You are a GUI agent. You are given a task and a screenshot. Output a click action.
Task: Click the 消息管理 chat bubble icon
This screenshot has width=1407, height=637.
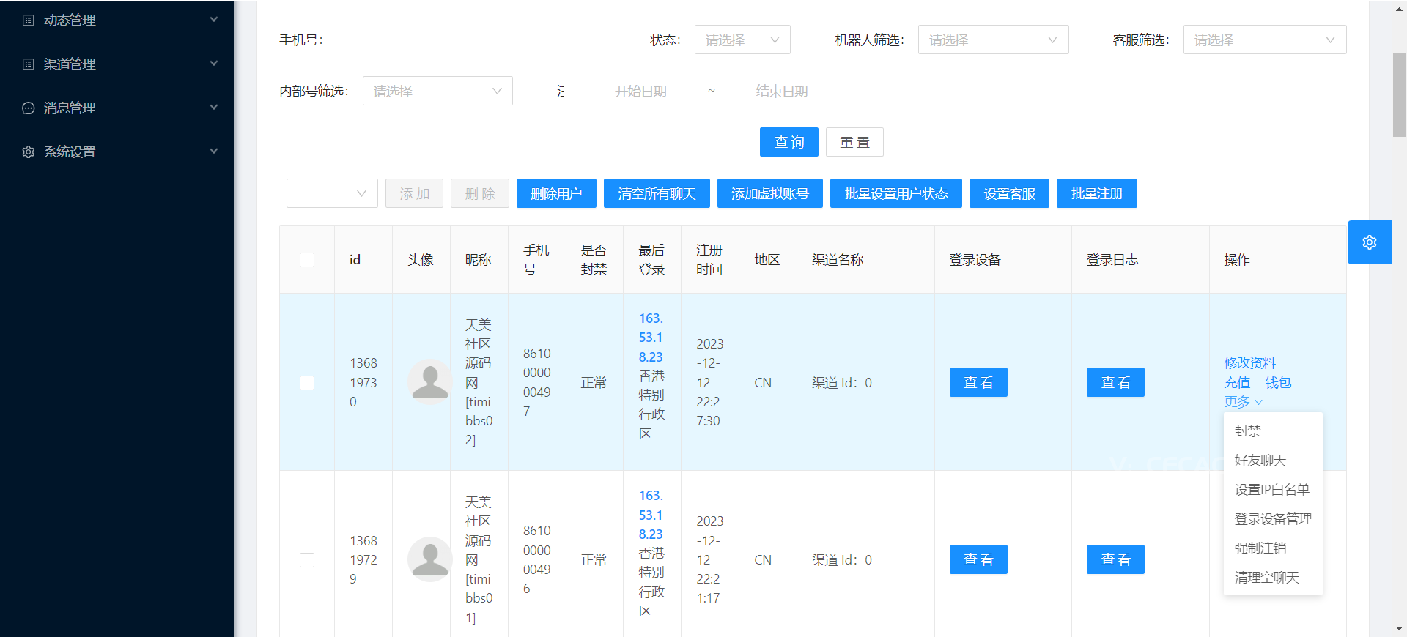[x=29, y=108]
